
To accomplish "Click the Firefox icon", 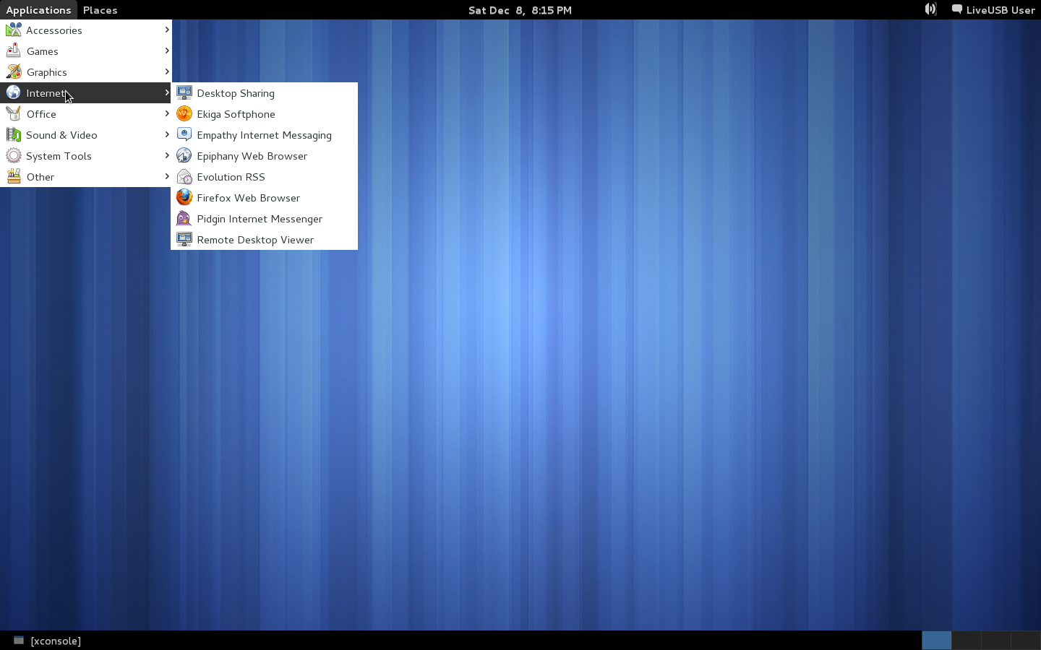I will (184, 197).
